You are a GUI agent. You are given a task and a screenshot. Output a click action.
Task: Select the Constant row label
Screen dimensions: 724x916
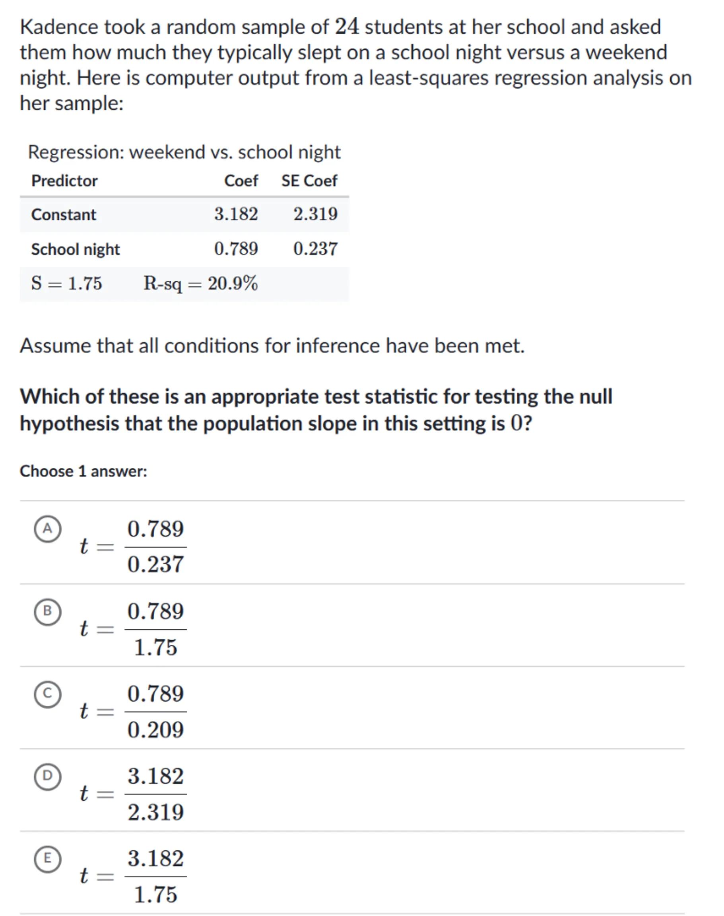pos(64,214)
